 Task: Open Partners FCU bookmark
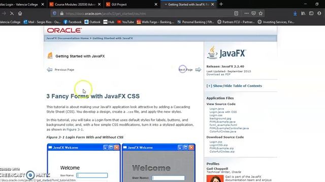pyautogui.click(x=236, y=22)
